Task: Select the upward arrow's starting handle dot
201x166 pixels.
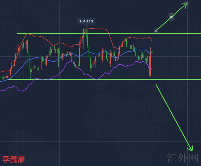Action: (156, 31)
